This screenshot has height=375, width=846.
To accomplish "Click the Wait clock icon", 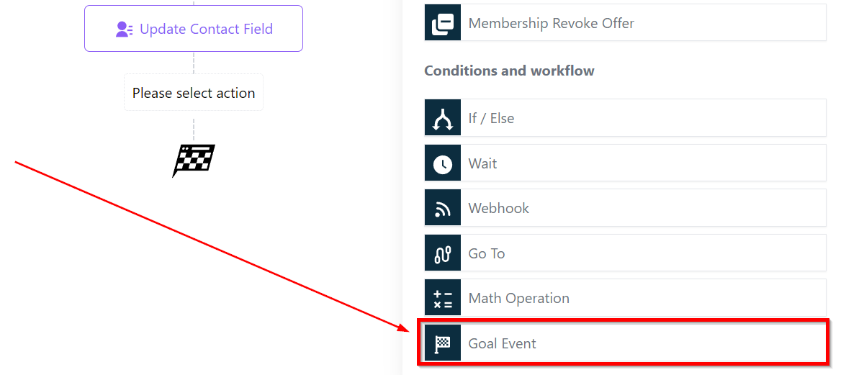I will 442,163.
